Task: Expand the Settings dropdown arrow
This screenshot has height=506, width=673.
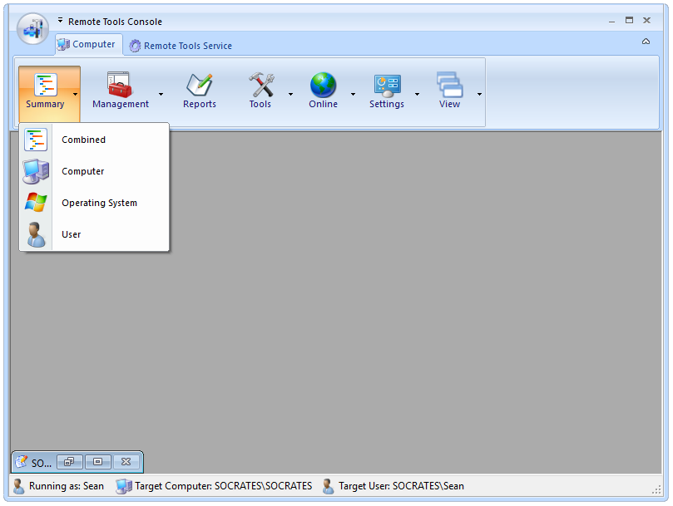Action: click(x=417, y=95)
